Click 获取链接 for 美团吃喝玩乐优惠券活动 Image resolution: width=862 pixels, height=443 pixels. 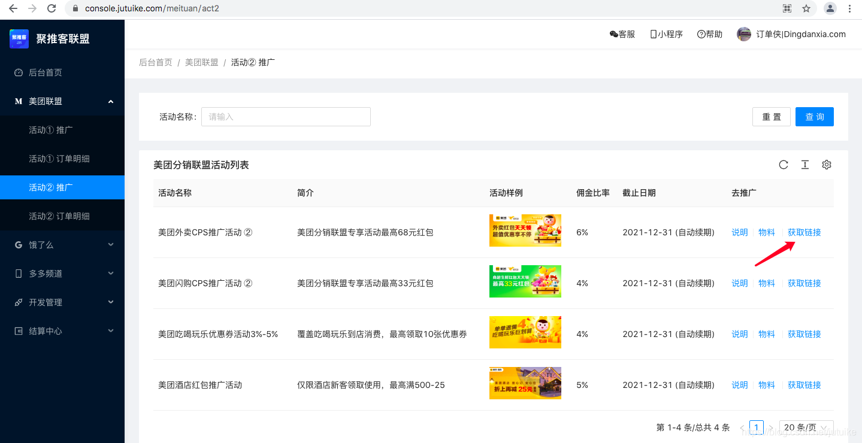[x=804, y=334]
